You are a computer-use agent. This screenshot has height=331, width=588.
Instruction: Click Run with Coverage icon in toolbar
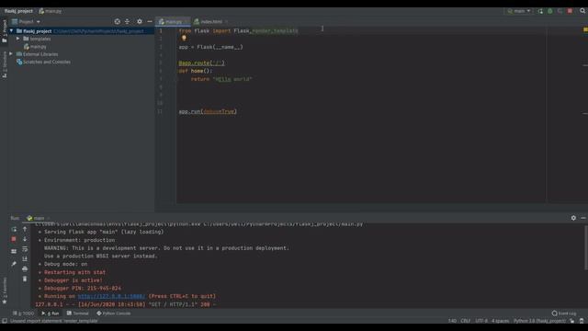click(x=560, y=11)
